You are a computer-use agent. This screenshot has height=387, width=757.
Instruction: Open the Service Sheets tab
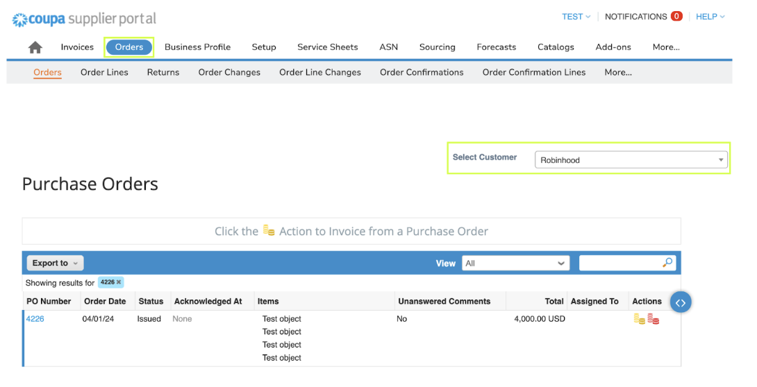[x=327, y=47]
